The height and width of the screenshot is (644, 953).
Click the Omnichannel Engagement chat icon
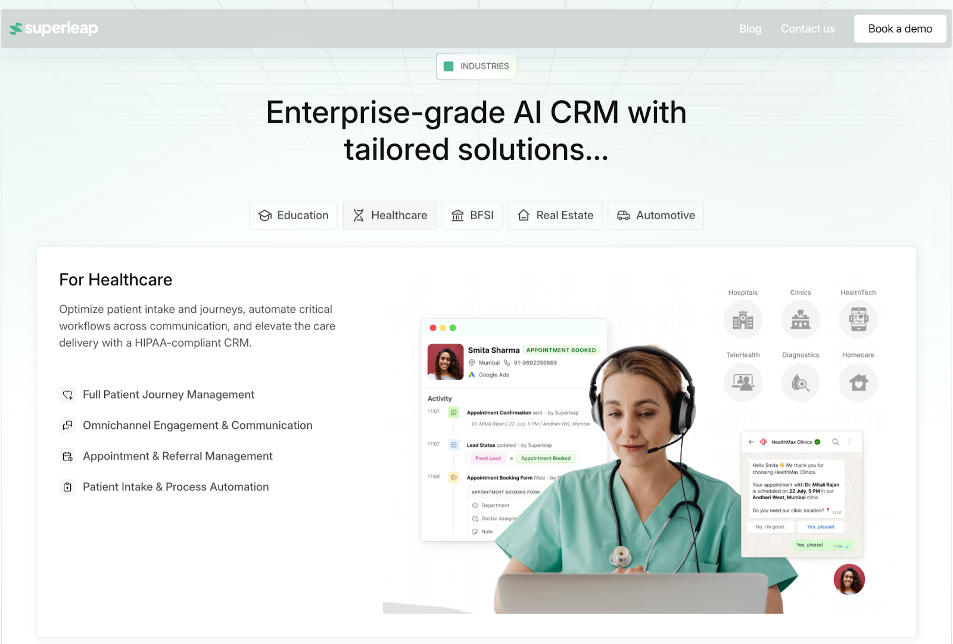68,425
